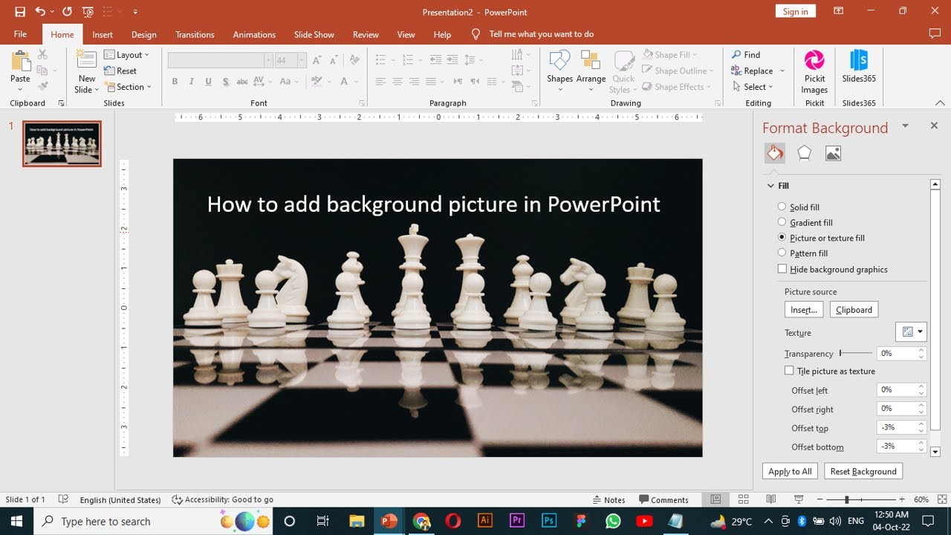Open WhatsApp from the taskbar
Viewport: 951px width, 535px height.
tap(613, 521)
